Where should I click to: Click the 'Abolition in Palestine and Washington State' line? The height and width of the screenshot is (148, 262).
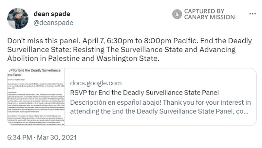(83, 58)
